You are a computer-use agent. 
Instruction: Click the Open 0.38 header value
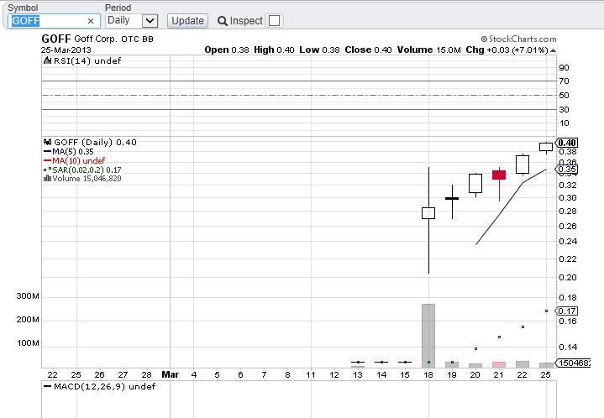tap(227, 50)
